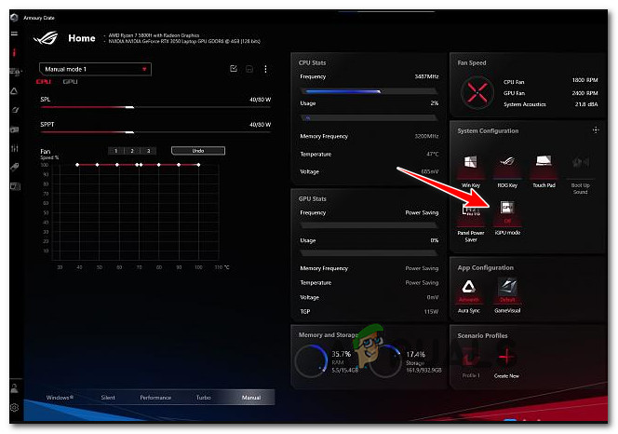Screen dimensions: 618x434
Task: Select fan preset 1
Action: pyautogui.click(x=115, y=151)
